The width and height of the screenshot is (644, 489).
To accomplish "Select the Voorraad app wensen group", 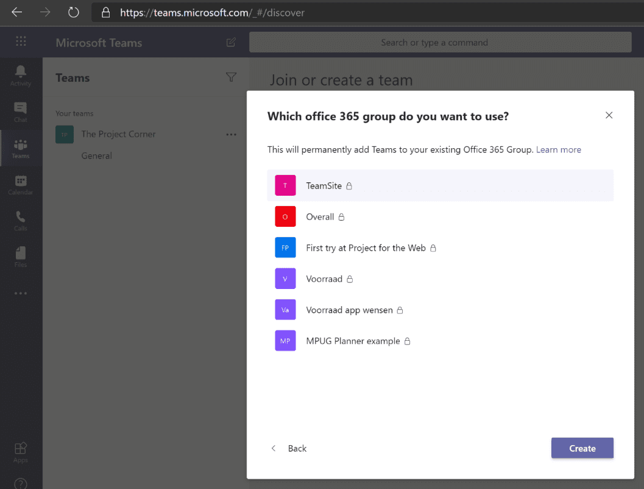I will coord(441,310).
